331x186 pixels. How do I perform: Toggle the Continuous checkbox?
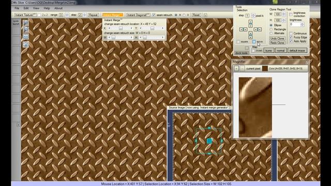click(291, 34)
